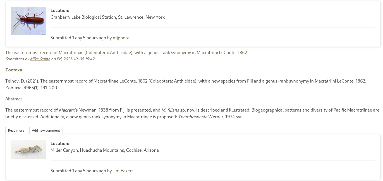Open submitter mjphoto's page
Screen dimensions: 383x181
(121, 38)
